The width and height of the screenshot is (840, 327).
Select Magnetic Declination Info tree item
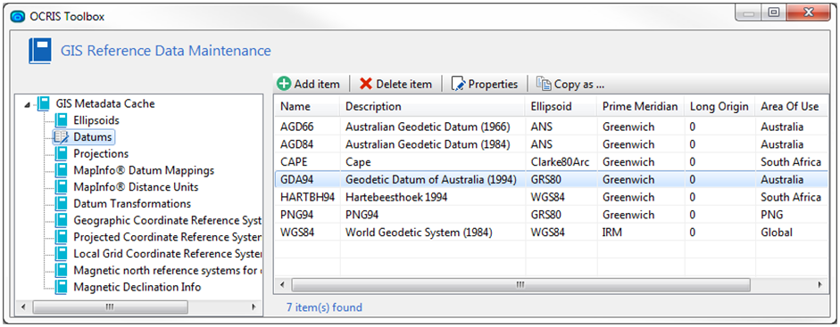click(137, 287)
